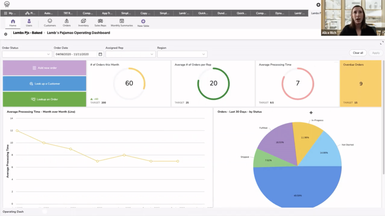The height and width of the screenshot is (216, 385).
Task: Open the settings gear below Home
Action: click(5, 34)
